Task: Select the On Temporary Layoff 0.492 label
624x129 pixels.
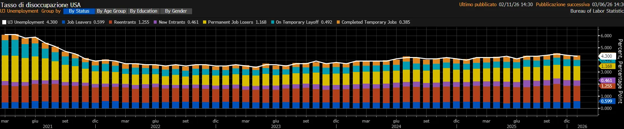Action: pos(304,22)
